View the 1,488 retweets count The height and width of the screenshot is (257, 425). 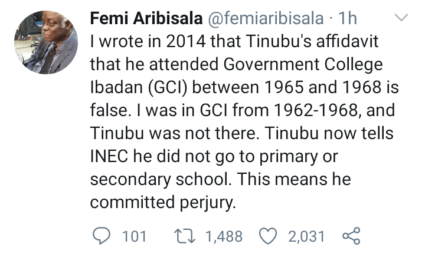224,236
